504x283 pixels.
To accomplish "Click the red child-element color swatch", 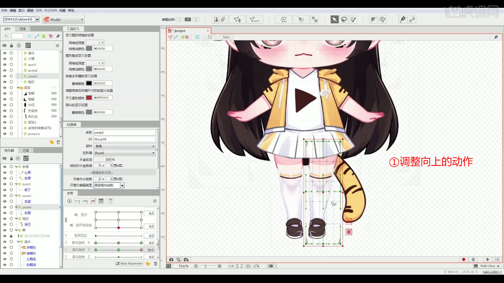I will [x=89, y=98].
